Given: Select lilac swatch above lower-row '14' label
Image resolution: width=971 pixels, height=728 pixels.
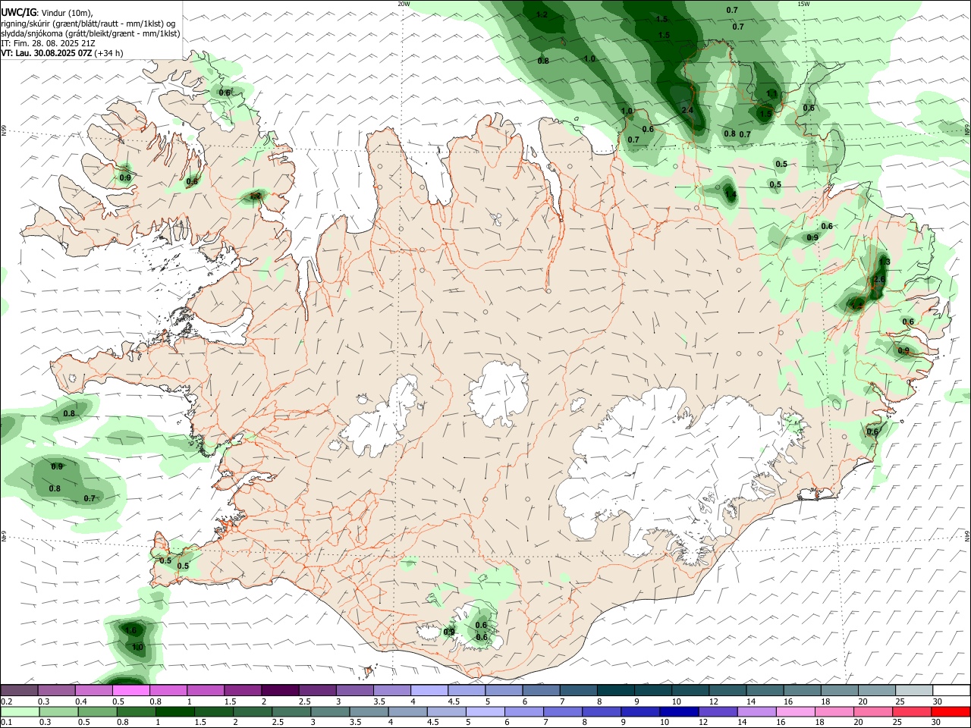Looking at the screenshot, I should (756, 712).
